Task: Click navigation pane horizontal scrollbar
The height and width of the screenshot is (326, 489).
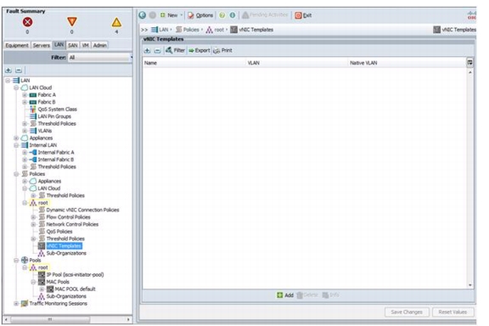Action: (x=50, y=319)
